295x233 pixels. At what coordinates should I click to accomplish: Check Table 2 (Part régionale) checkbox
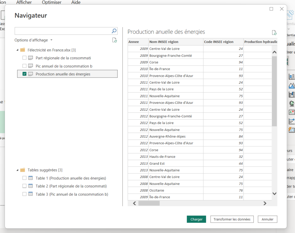(x=24, y=186)
